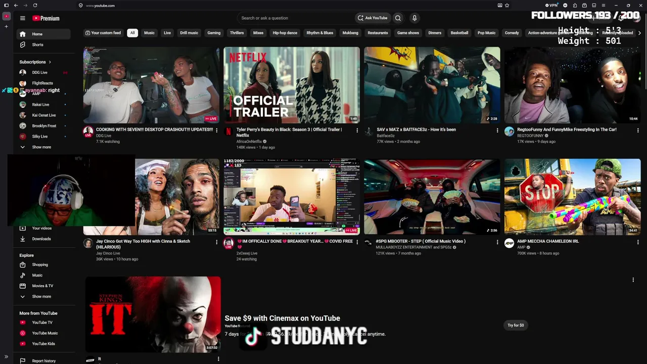Click the browser address bar URL
The image size is (647, 364).
click(100, 6)
